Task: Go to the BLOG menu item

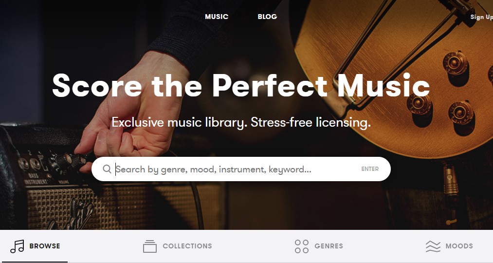Action: 267,17
